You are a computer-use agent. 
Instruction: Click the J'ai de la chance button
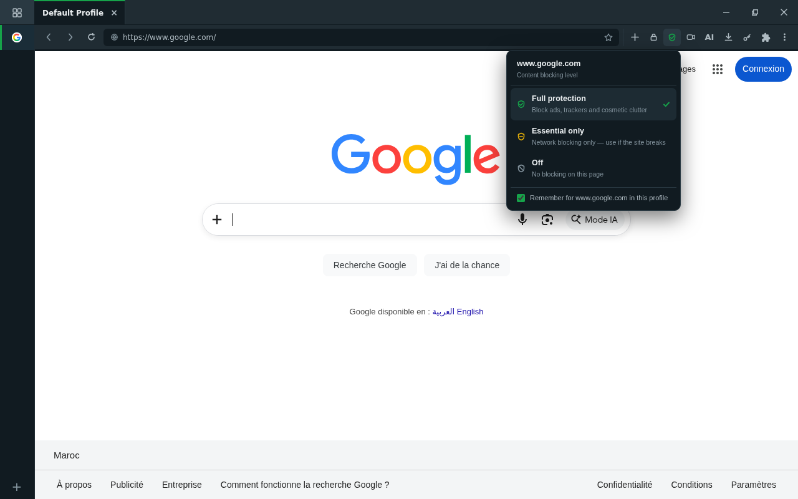(x=467, y=265)
